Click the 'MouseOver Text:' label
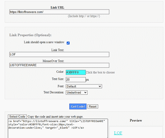The height and width of the screenshot is (138, 165). point(53,61)
